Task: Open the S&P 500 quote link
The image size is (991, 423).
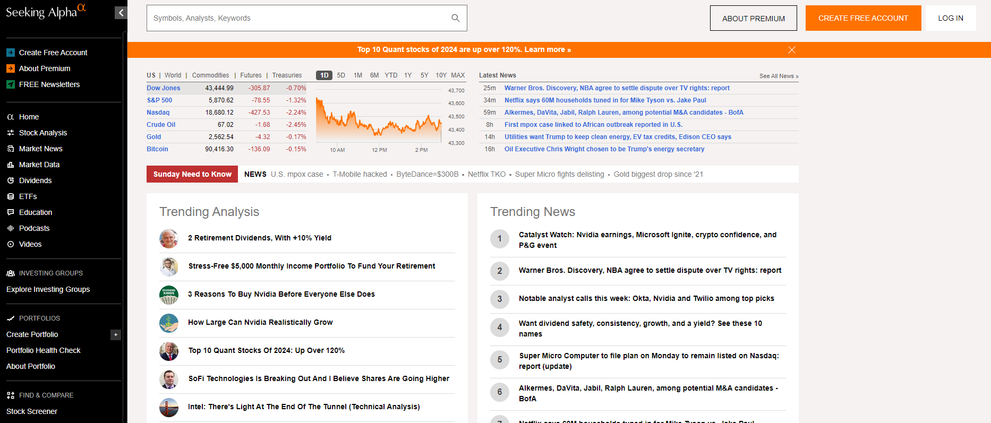Action: coord(159,100)
